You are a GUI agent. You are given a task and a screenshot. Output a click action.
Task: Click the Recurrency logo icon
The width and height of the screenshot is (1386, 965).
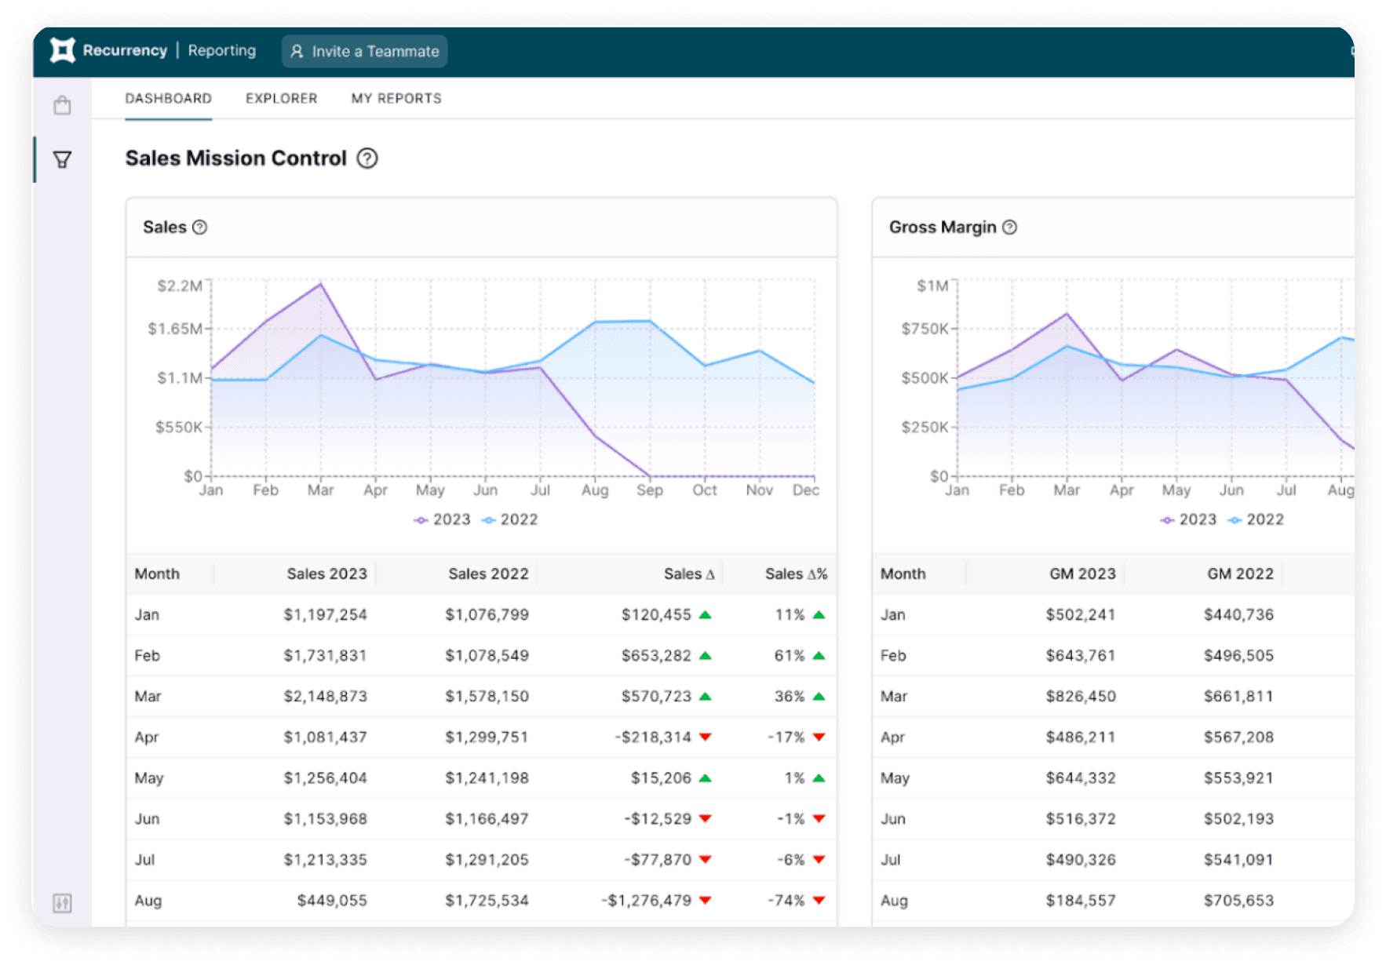(x=63, y=50)
